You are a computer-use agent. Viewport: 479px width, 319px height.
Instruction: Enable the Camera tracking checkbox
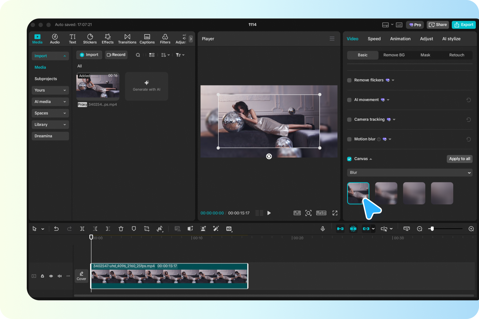click(x=349, y=119)
